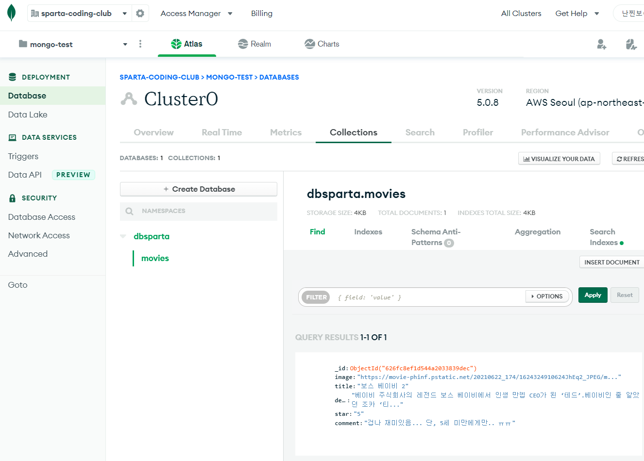Collapse the dbsparta database tree
Viewport: 644px width, 461px height.
pos(123,236)
